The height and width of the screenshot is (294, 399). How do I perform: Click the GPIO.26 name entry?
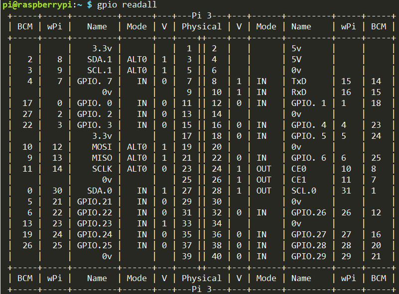[x=309, y=212]
